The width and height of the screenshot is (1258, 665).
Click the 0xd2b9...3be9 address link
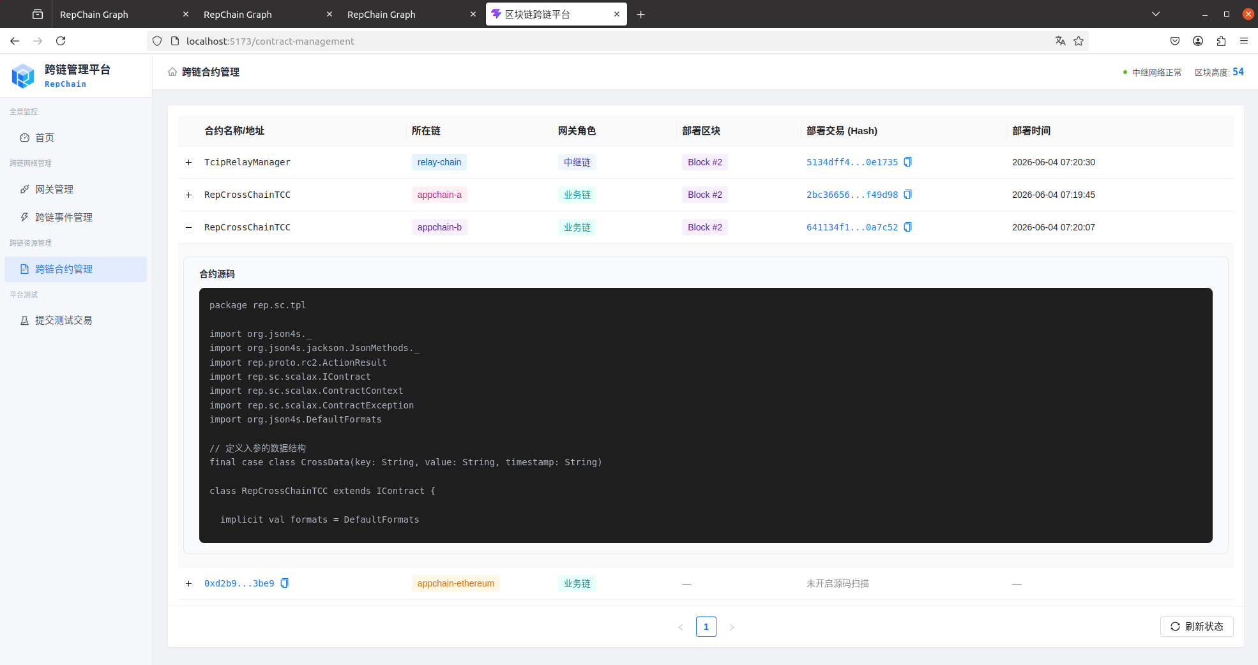point(239,583)
